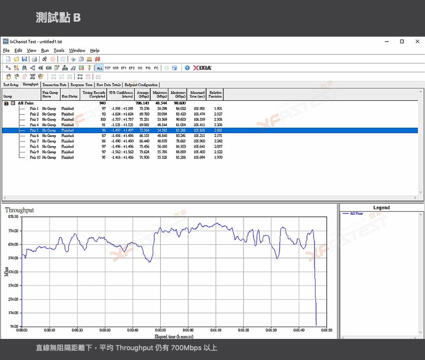This screenshot has height=360, width=425.
Task: Click the IXIA logo in toolbar
Action: [202, 68]
